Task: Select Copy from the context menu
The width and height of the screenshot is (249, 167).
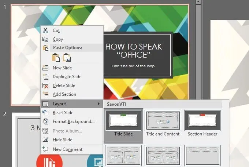Action: (x=72, y=39)
